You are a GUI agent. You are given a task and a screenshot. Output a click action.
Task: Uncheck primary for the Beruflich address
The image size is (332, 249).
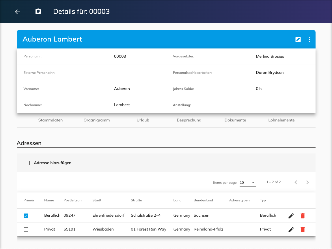[x=26, y=216]
